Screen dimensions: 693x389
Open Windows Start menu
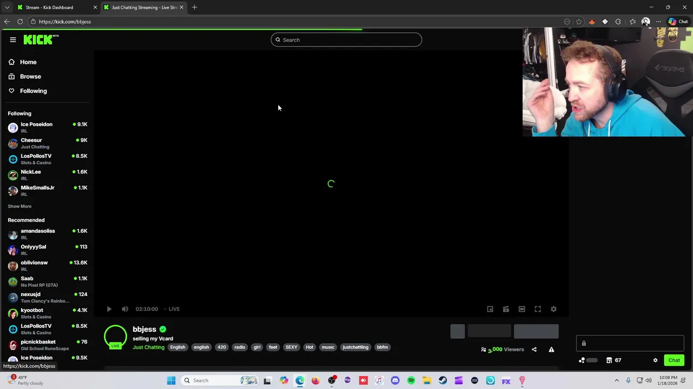click(x=171, y=380)
